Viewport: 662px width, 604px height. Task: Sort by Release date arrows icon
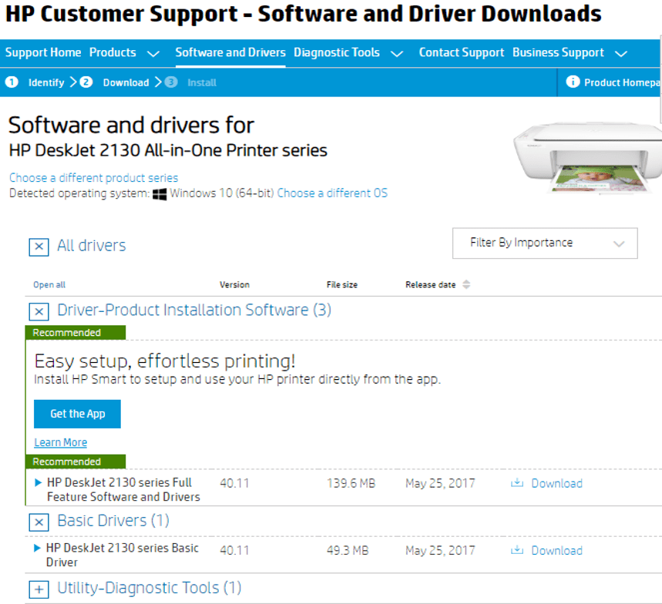[x=466, y=284]
